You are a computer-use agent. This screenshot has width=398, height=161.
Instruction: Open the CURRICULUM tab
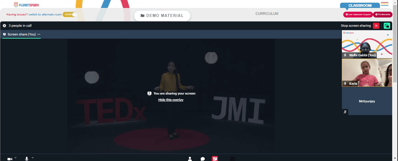pyautogui.click(x=267, y=13)
